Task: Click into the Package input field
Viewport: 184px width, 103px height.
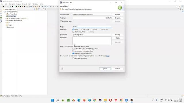Action: coord(89,18)
